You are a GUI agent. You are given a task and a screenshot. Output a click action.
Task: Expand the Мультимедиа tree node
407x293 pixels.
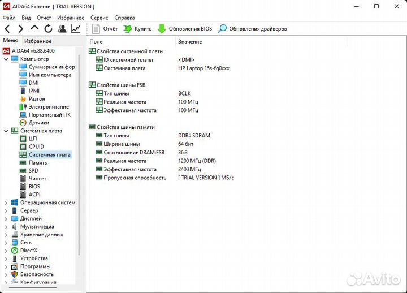pos(7,226)
